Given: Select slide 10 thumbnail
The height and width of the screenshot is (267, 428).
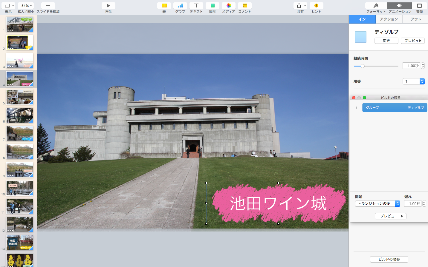Looking at the screenshot, I should coord(20,188).
